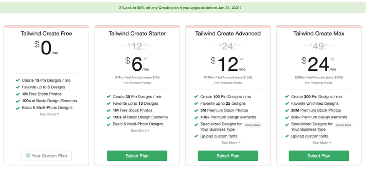This screenshot has height=170, width=366.
Task: Click the check next to Favorite Unlimited Designs
Action: (x=287, y=104)
